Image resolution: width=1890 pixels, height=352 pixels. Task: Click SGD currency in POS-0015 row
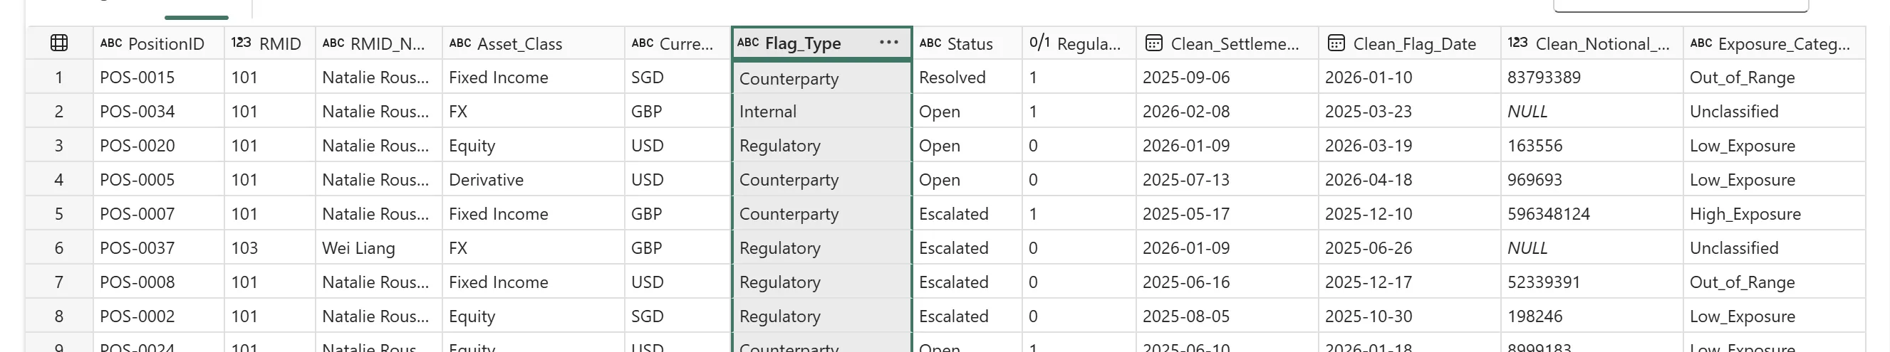point(678,77)
